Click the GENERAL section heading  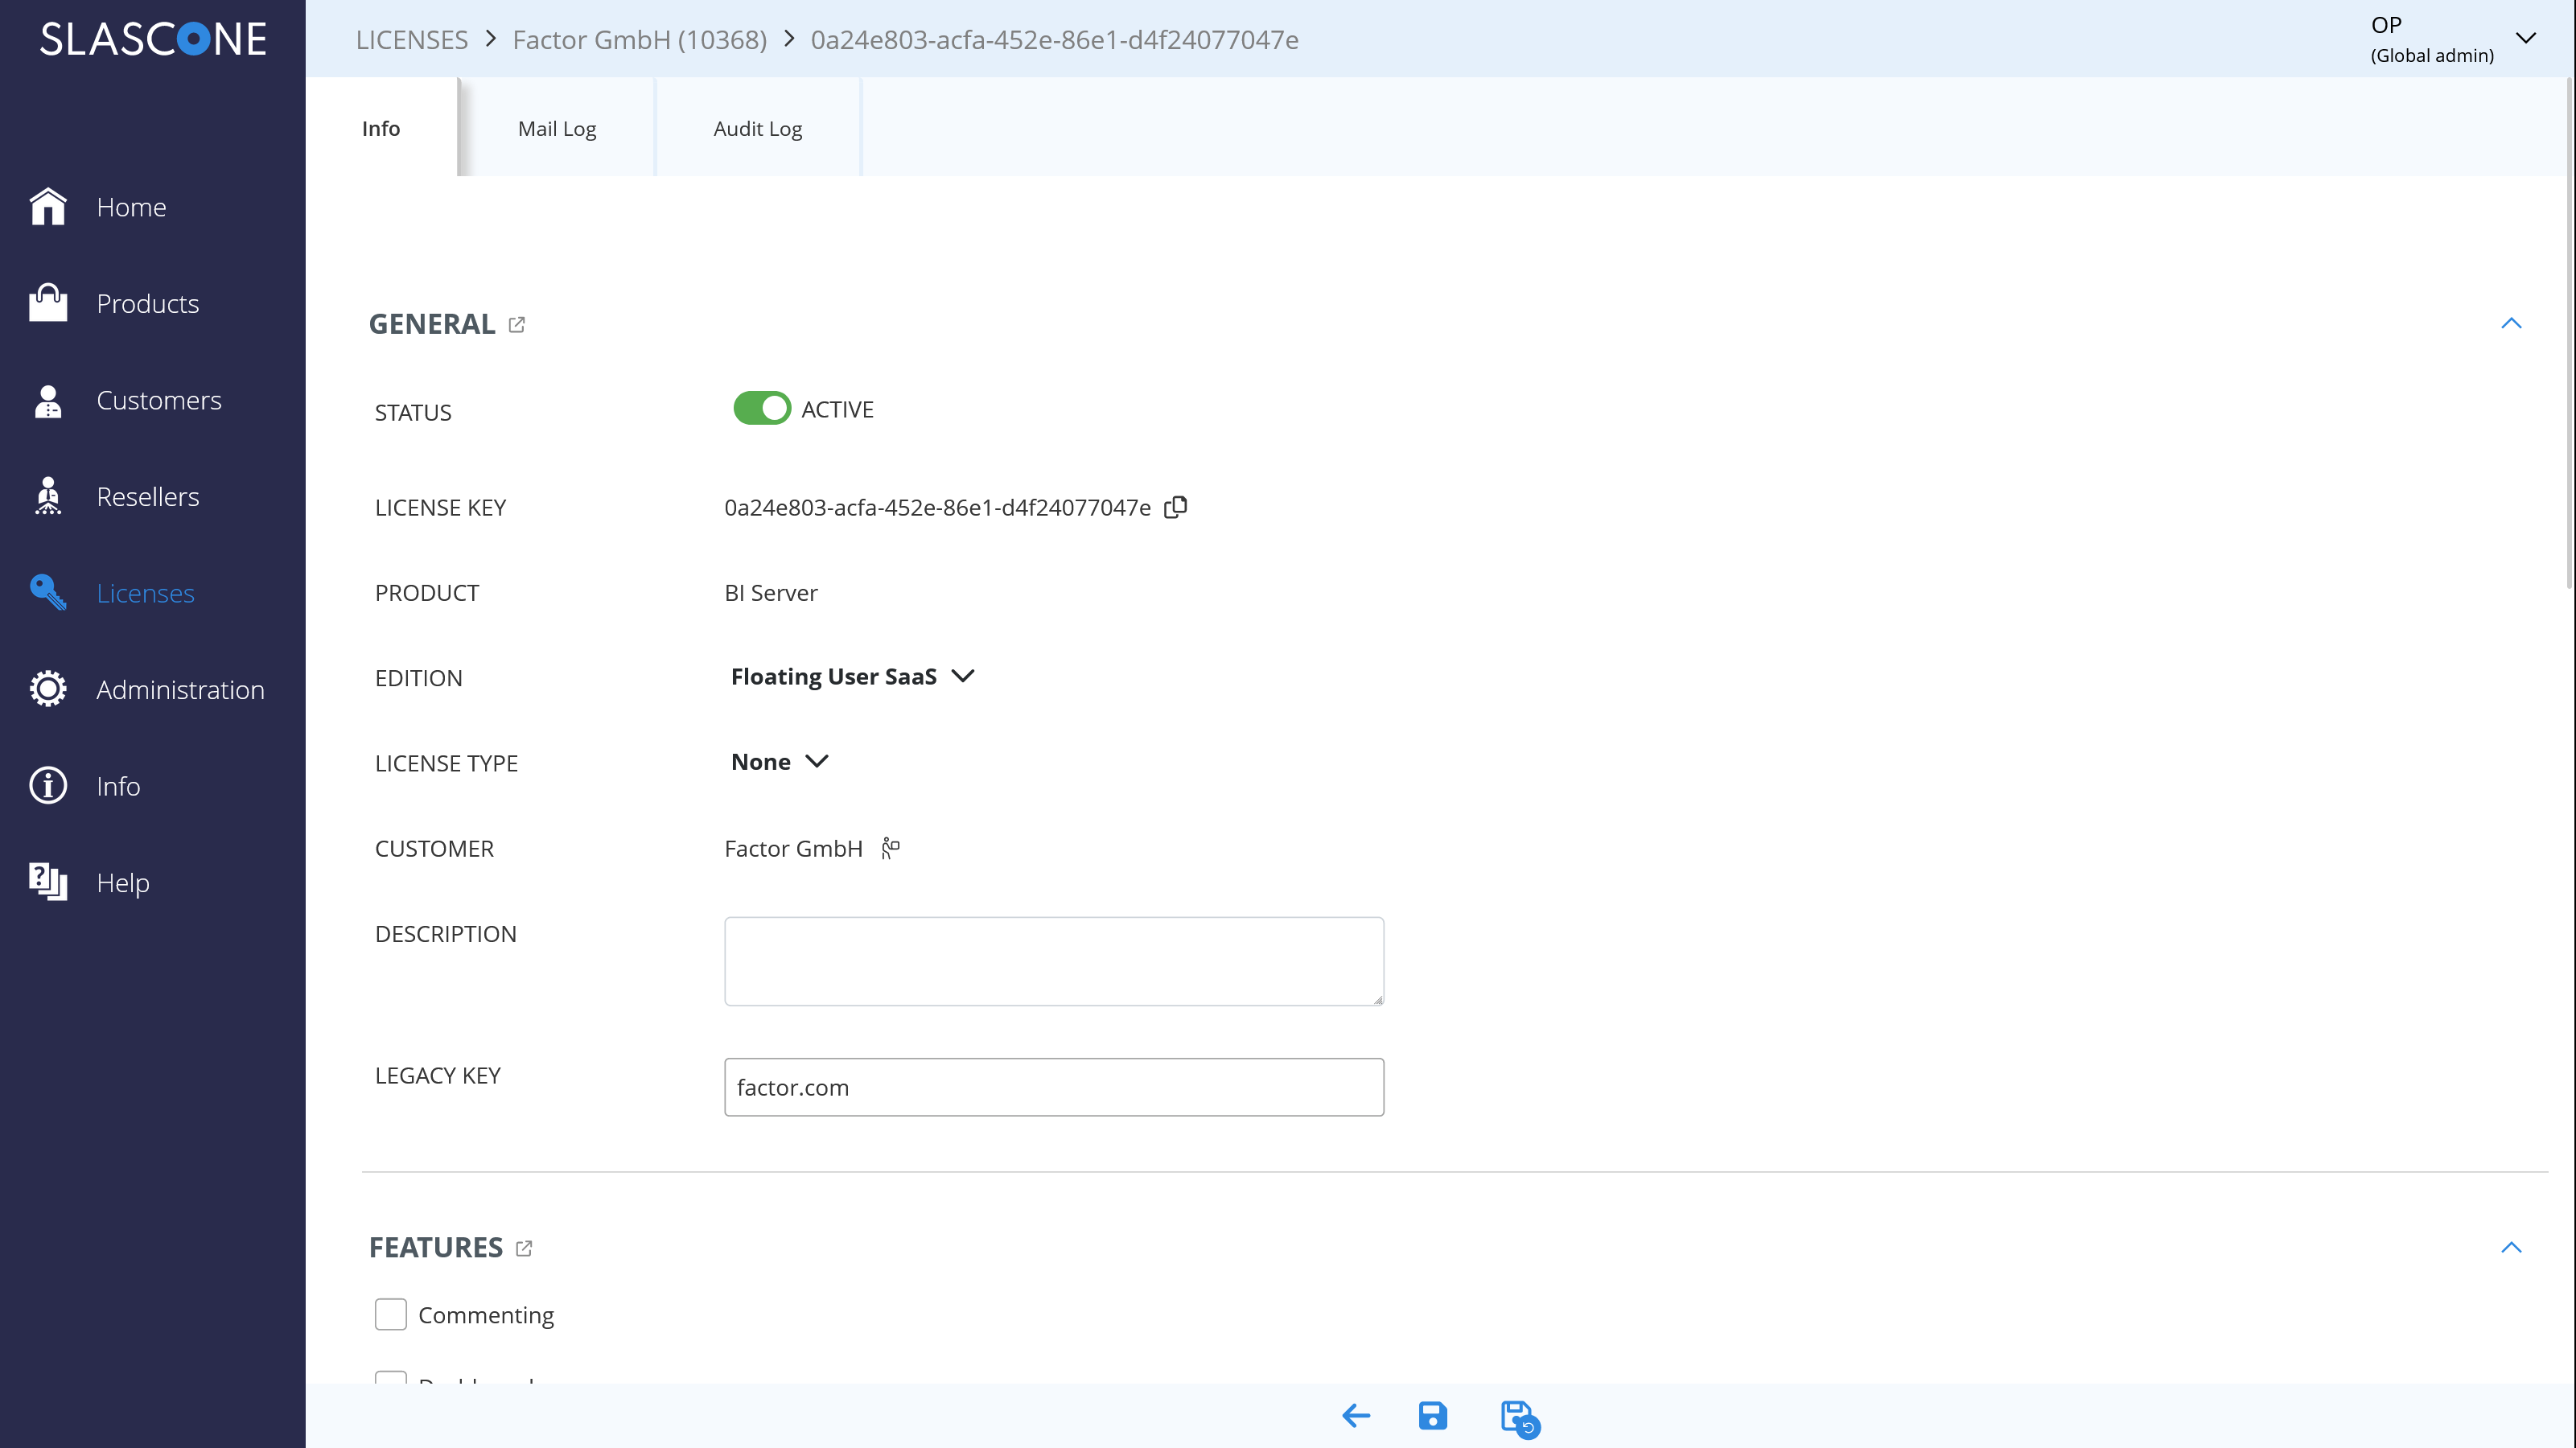coord(432,324)
